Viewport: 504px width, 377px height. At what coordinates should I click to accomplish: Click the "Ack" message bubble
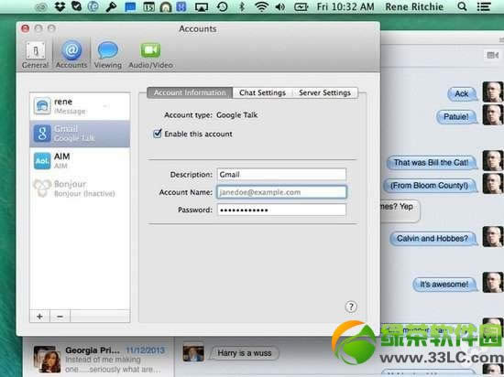coord(462,94)
